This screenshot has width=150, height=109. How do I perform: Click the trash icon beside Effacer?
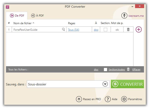[x=128, y=69]
